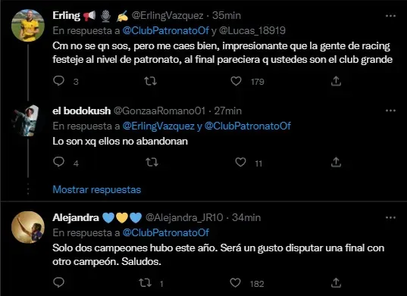Open more options menu on Erling's tweet
The image size is (407, 296).
[390, 16]
